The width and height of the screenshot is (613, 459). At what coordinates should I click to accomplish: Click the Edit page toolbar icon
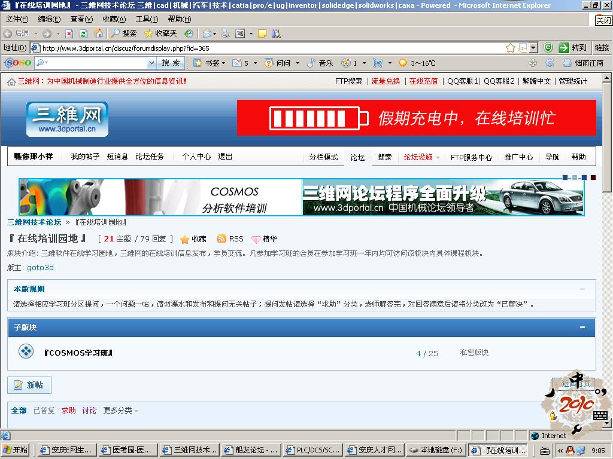click(240, 33)
